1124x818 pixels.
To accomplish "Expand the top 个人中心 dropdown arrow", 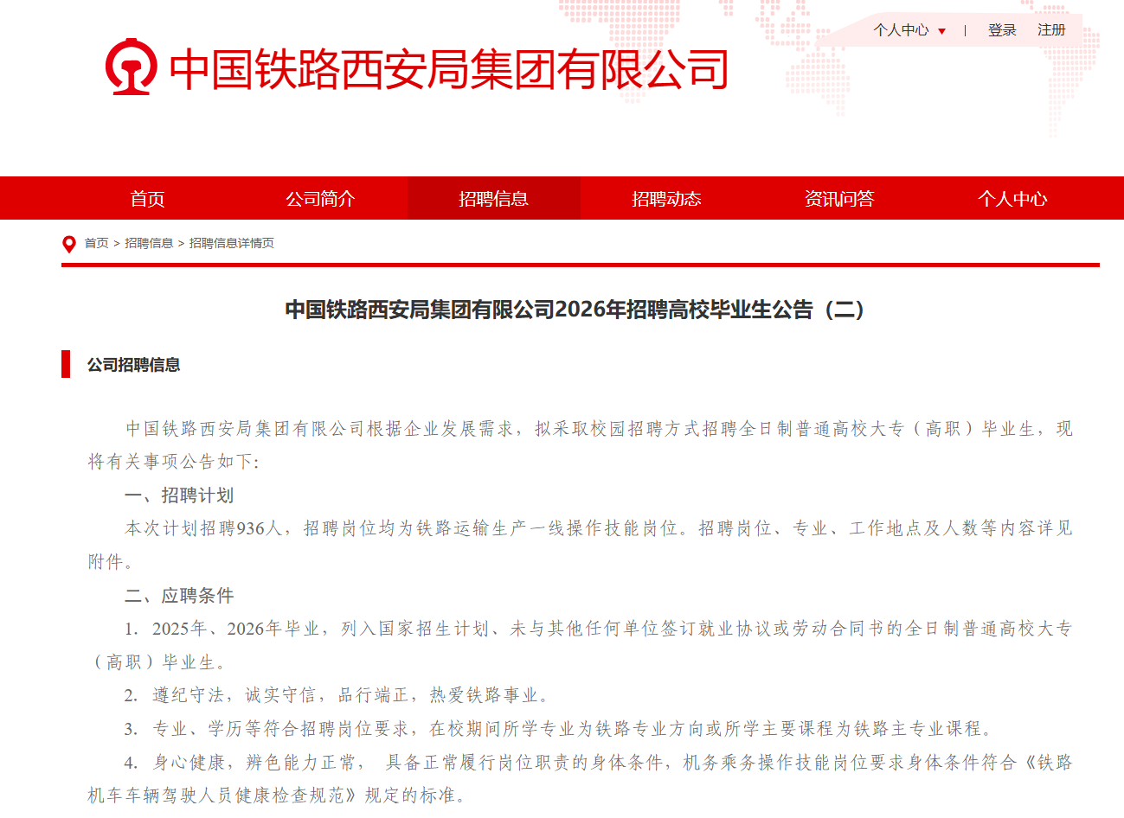I will click(942, 31).
